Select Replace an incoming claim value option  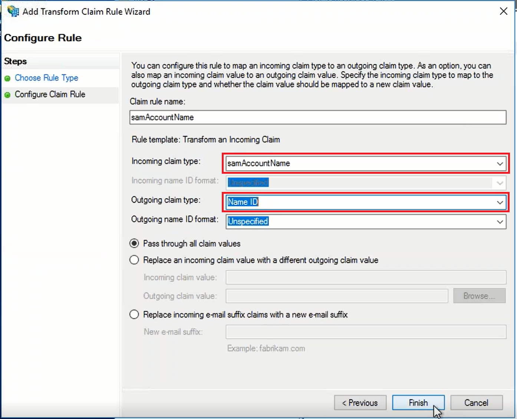click(134, 260)
